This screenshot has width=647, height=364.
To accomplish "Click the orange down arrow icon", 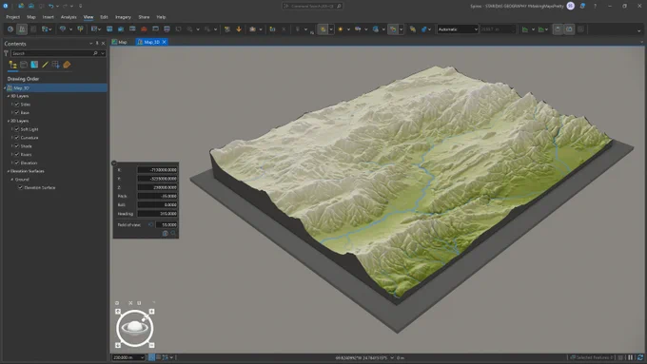I will point(239,29).
